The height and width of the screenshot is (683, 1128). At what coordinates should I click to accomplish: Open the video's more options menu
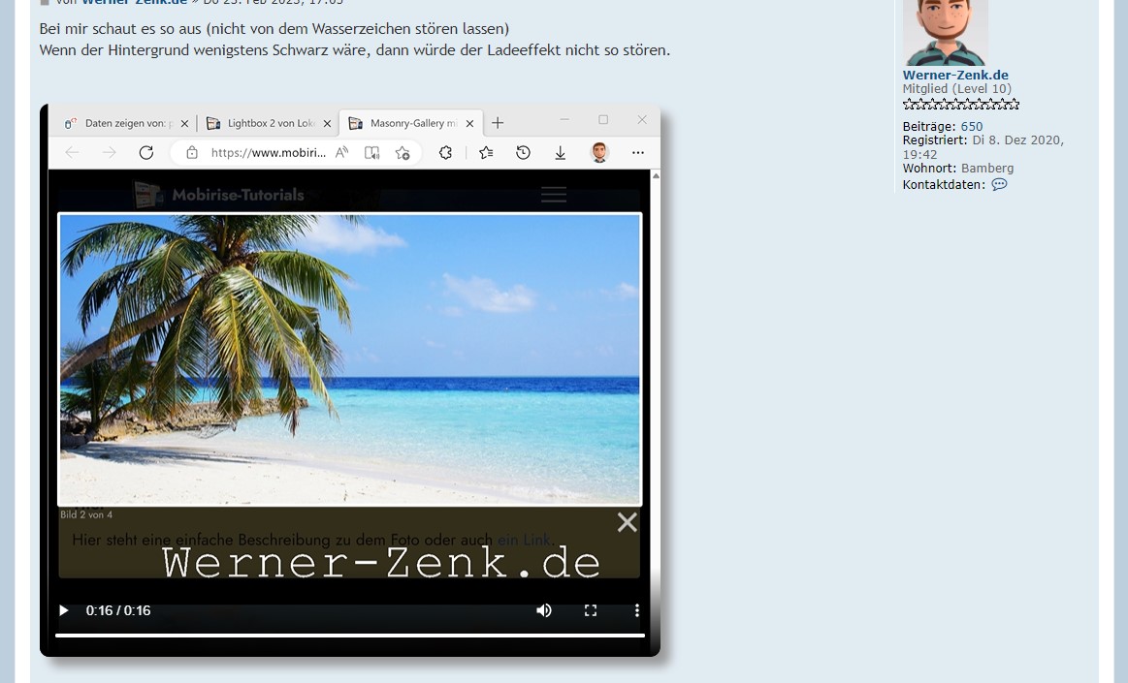click(636, 610)
